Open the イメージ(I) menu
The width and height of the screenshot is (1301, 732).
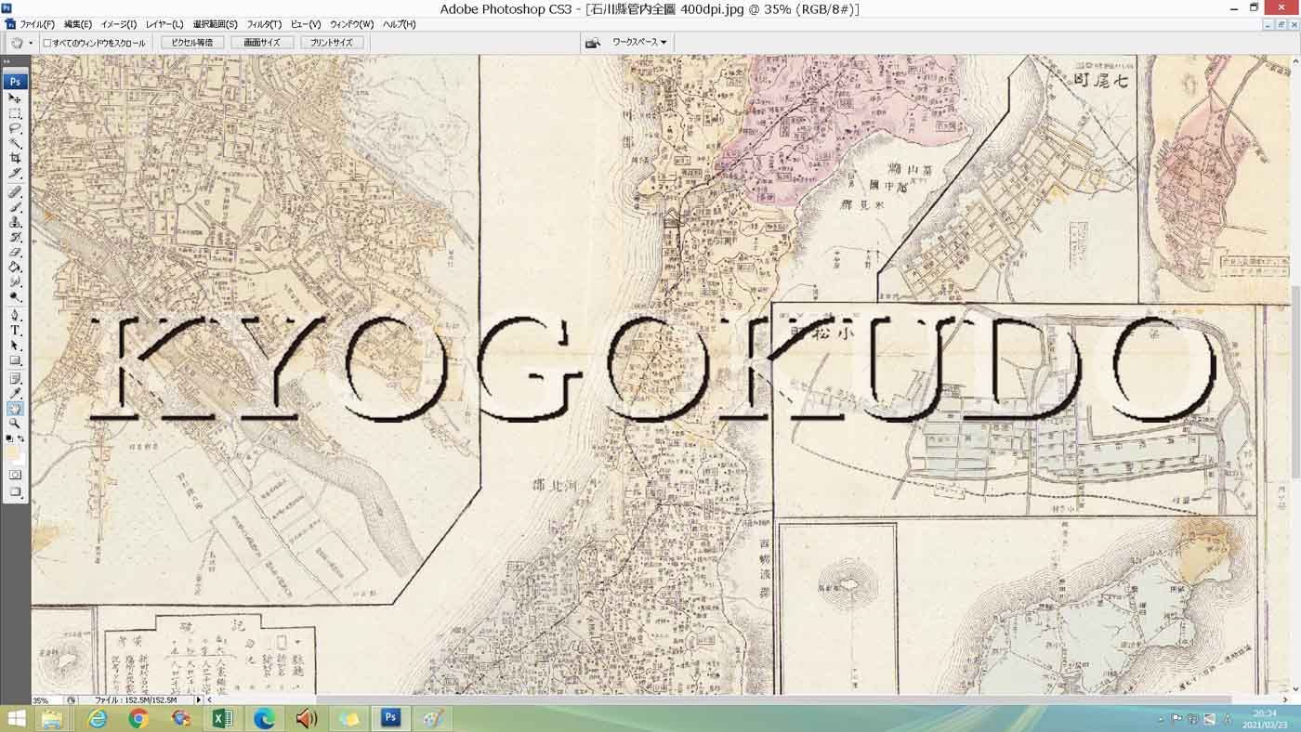[x=119, y=24]
